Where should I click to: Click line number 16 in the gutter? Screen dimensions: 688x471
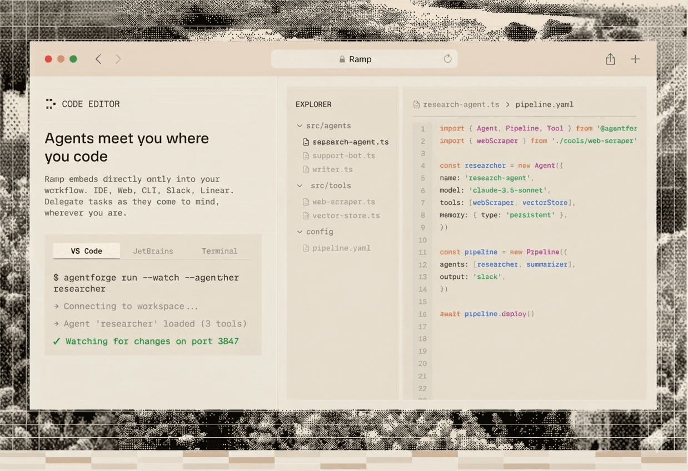coord(423,314)
